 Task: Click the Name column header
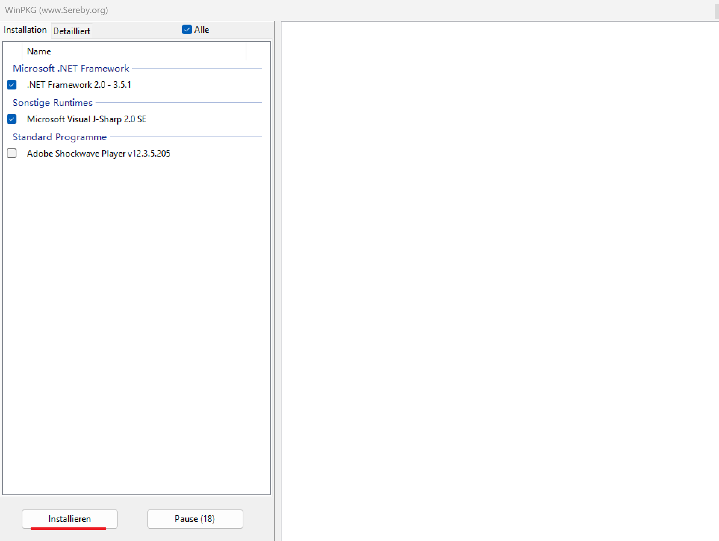tap(39, 51)
